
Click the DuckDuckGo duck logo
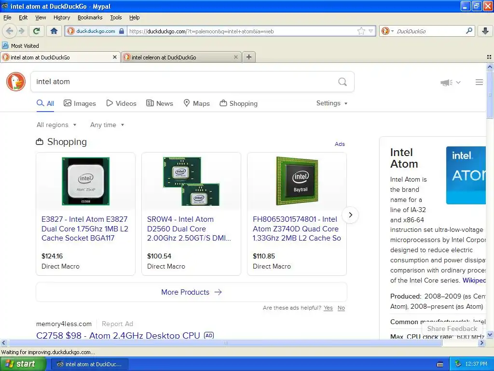coord(16,82)
